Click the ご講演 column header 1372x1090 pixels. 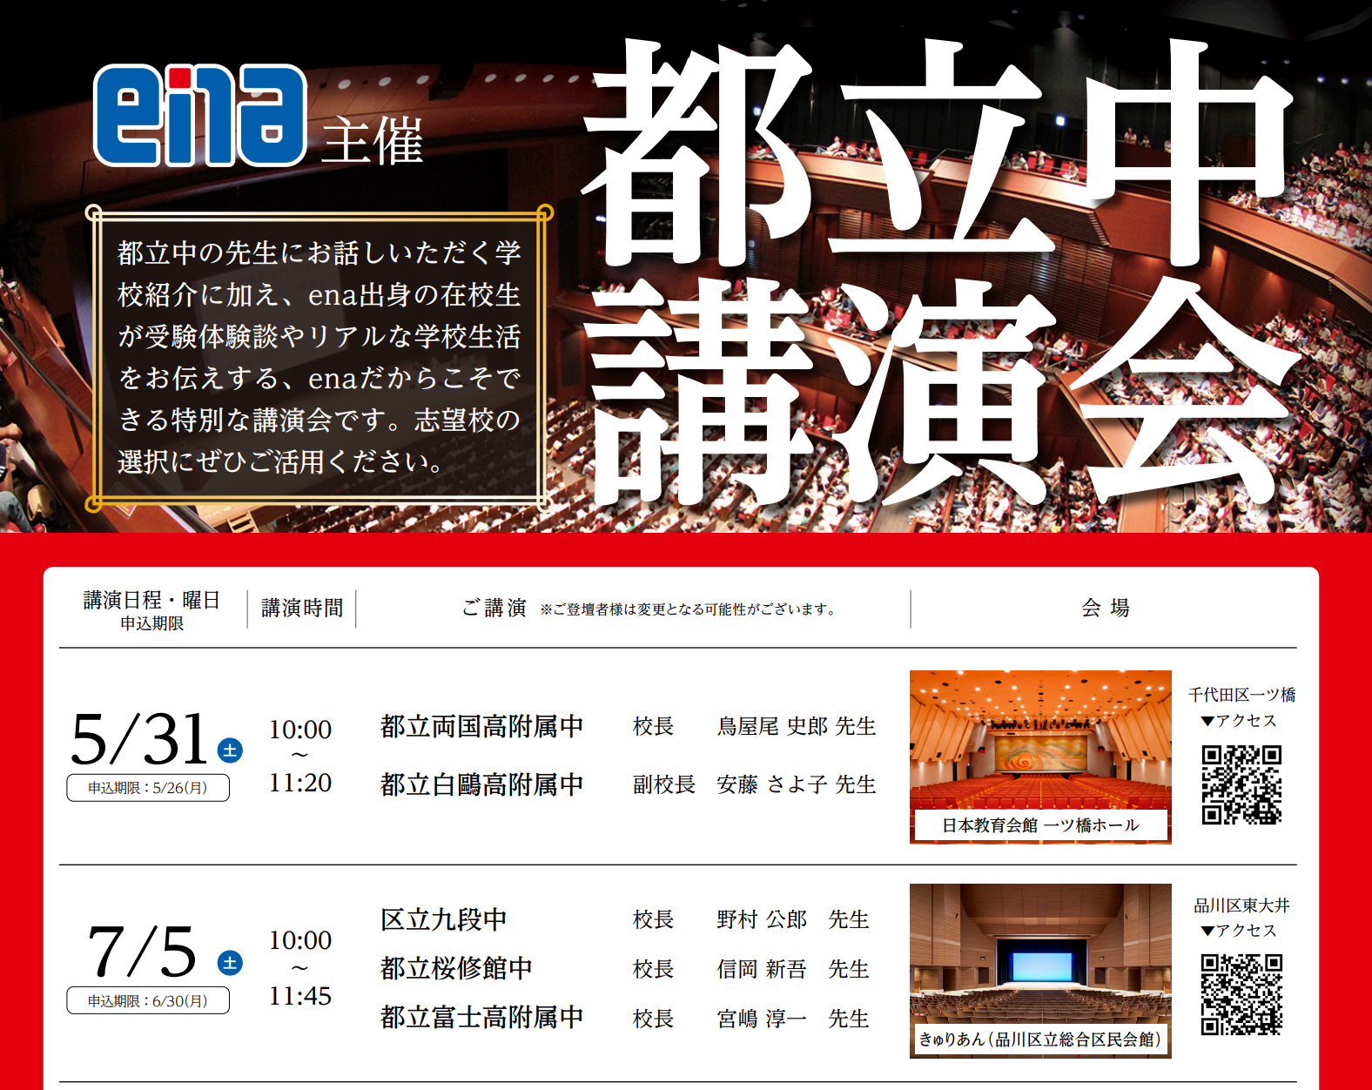tap(494, 608)
